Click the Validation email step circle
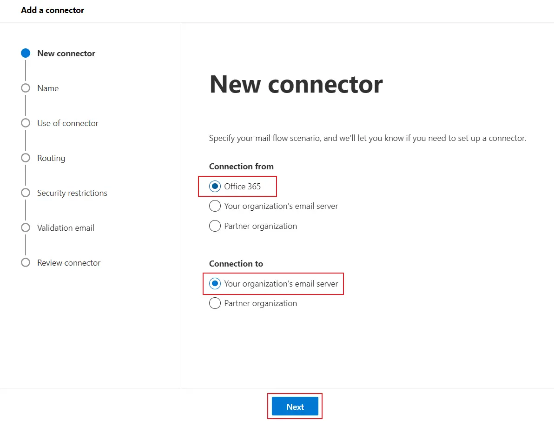 click(x=26, y=227)
